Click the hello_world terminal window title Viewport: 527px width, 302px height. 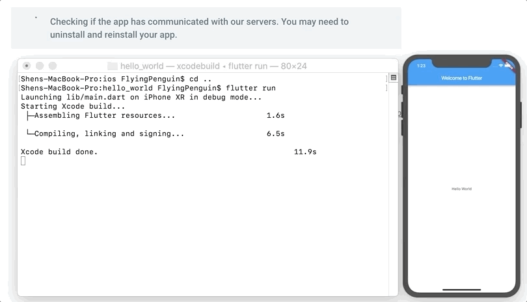tap(207, 66)
